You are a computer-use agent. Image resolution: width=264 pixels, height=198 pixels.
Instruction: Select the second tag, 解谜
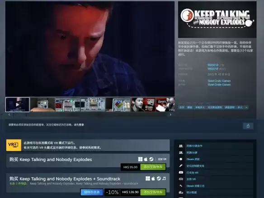point(189,107)
